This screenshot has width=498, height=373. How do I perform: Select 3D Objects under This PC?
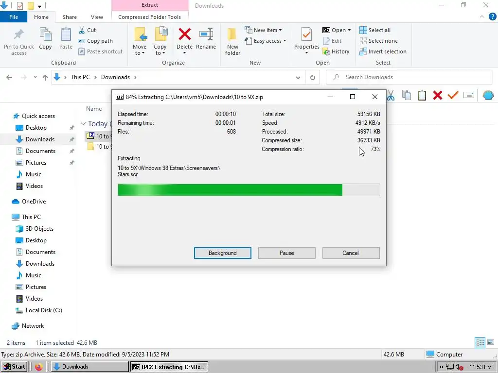click(39, 229)
